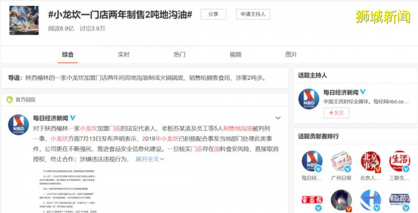Switch to the 实时 tab
This screenshot has width=418, height=213.
point(123,55)
